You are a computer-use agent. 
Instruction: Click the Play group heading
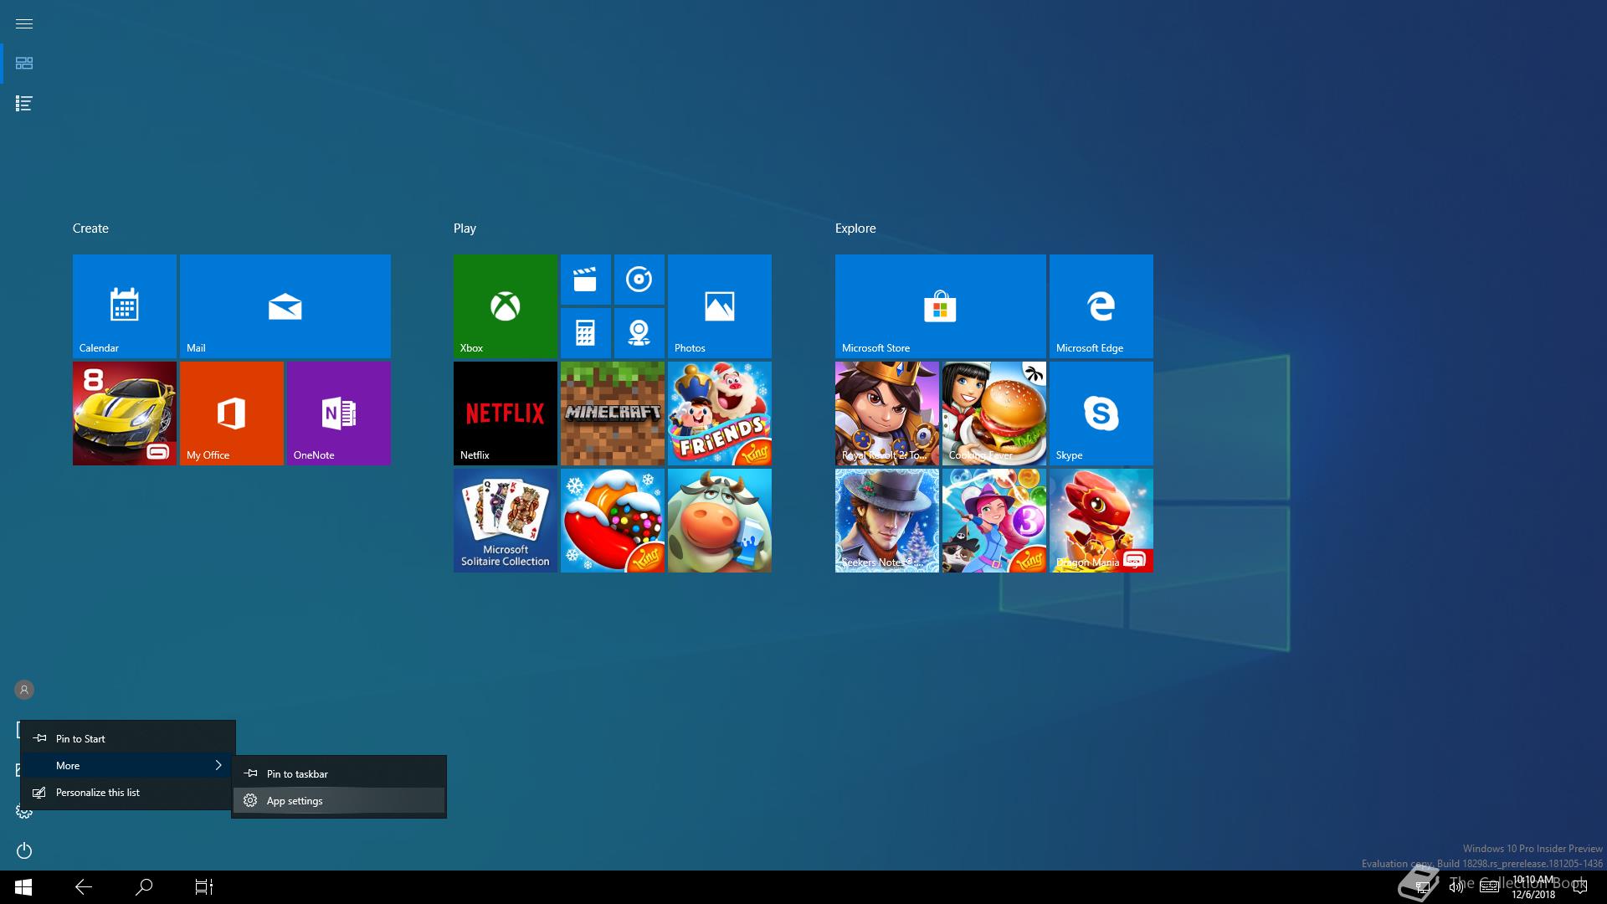(465, 229)
